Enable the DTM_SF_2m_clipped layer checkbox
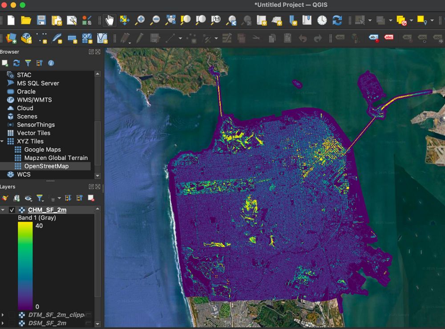The image size is (445, 329). click(12, 315)
